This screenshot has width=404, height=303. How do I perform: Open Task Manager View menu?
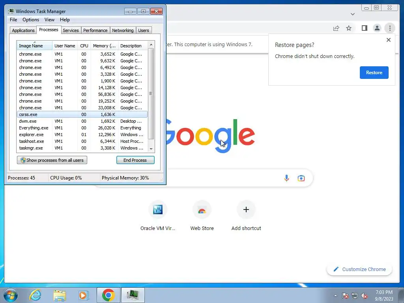click(49, 20)
